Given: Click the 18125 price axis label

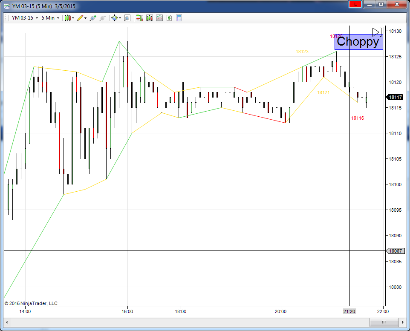Looking at the screenshot, I should [x=395, y=57].
